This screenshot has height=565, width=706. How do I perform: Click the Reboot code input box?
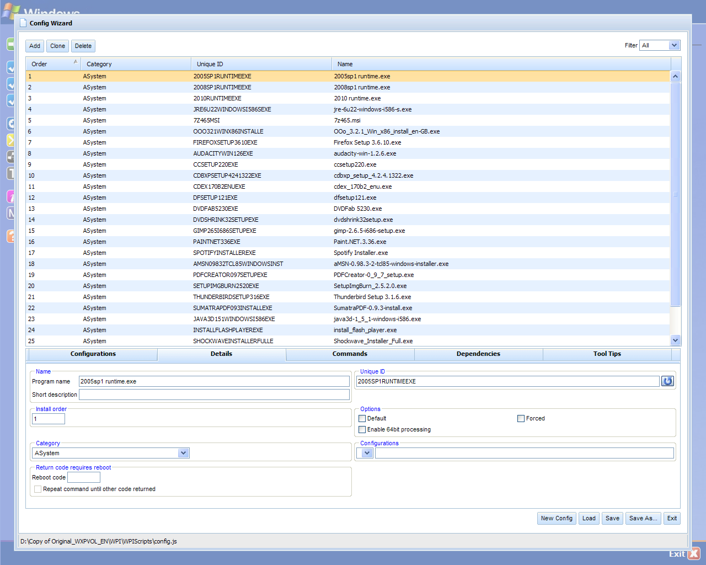(84, 477)
